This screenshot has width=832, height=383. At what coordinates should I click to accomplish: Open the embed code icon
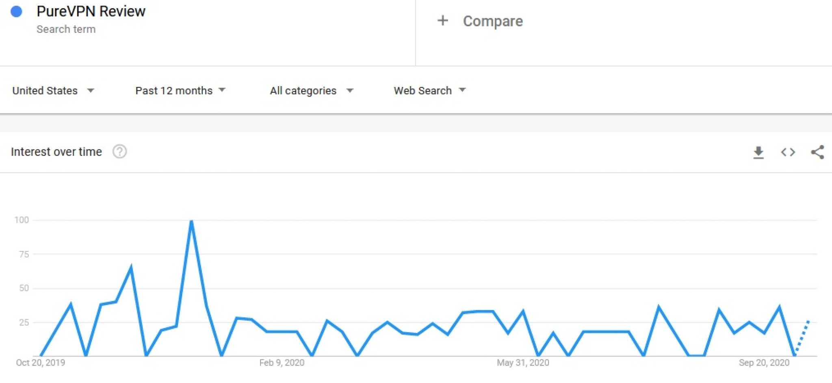click(x=788, y=152)
